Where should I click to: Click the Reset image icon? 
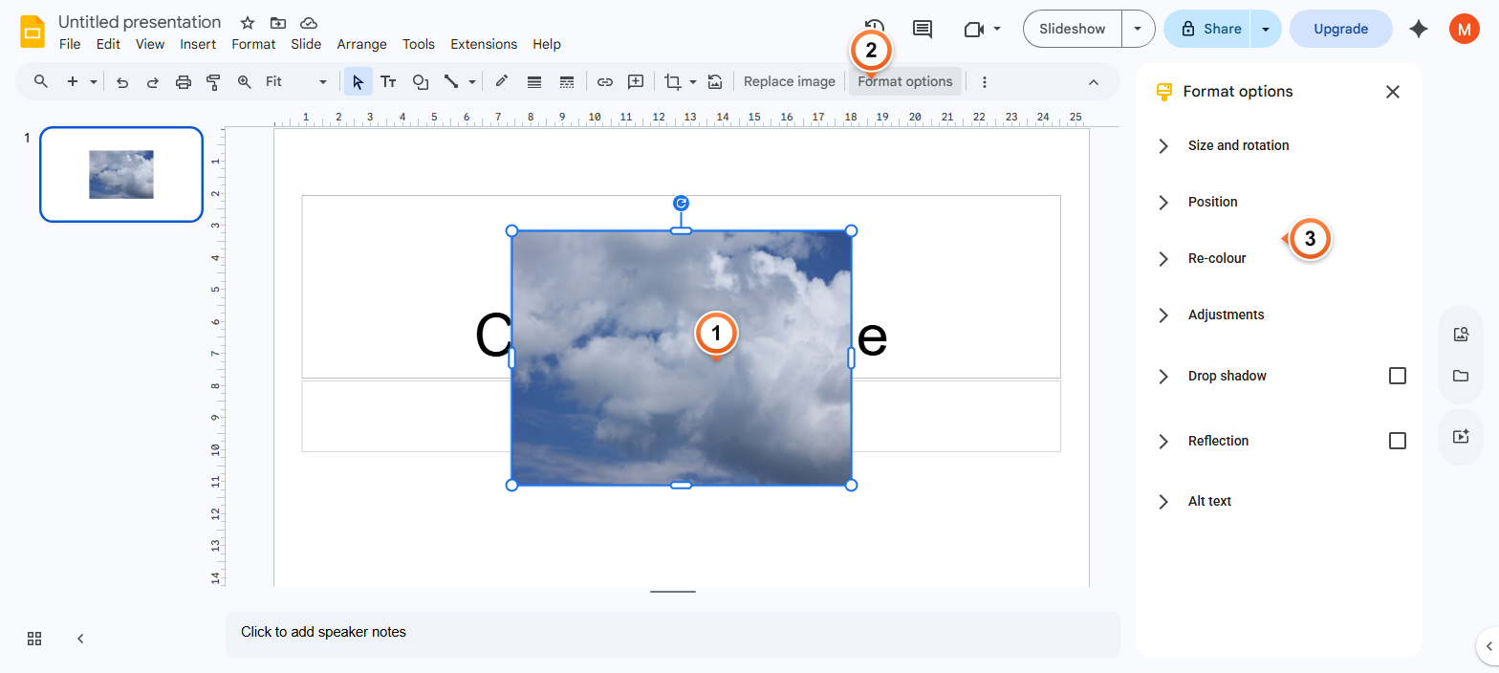(x=715, y=81)
